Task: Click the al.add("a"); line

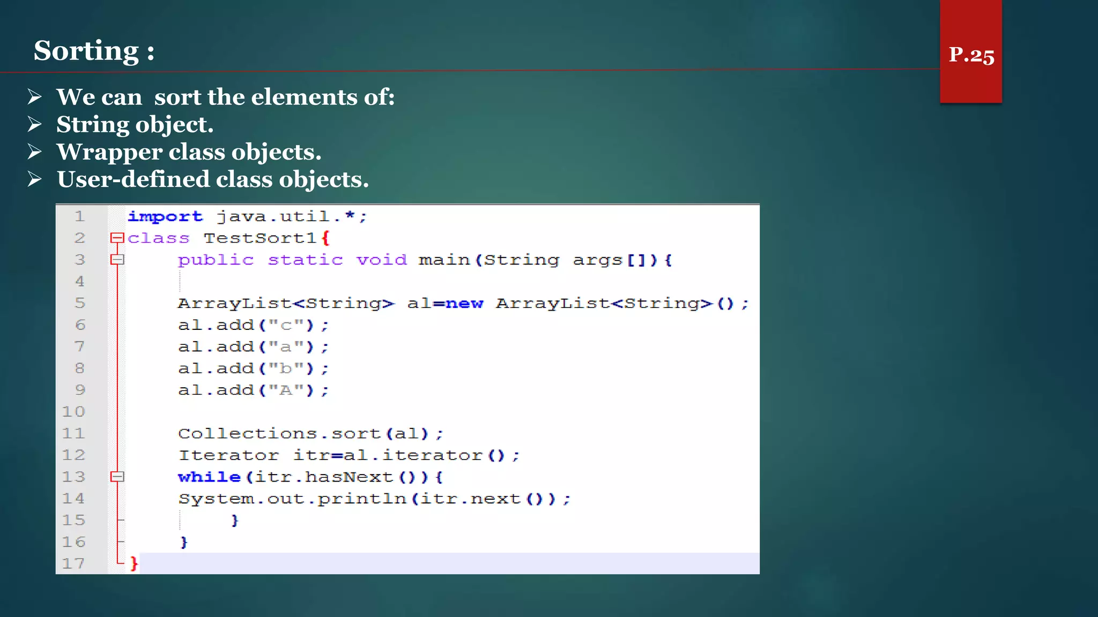Action: pyautogui.click(x=253, y=347)
